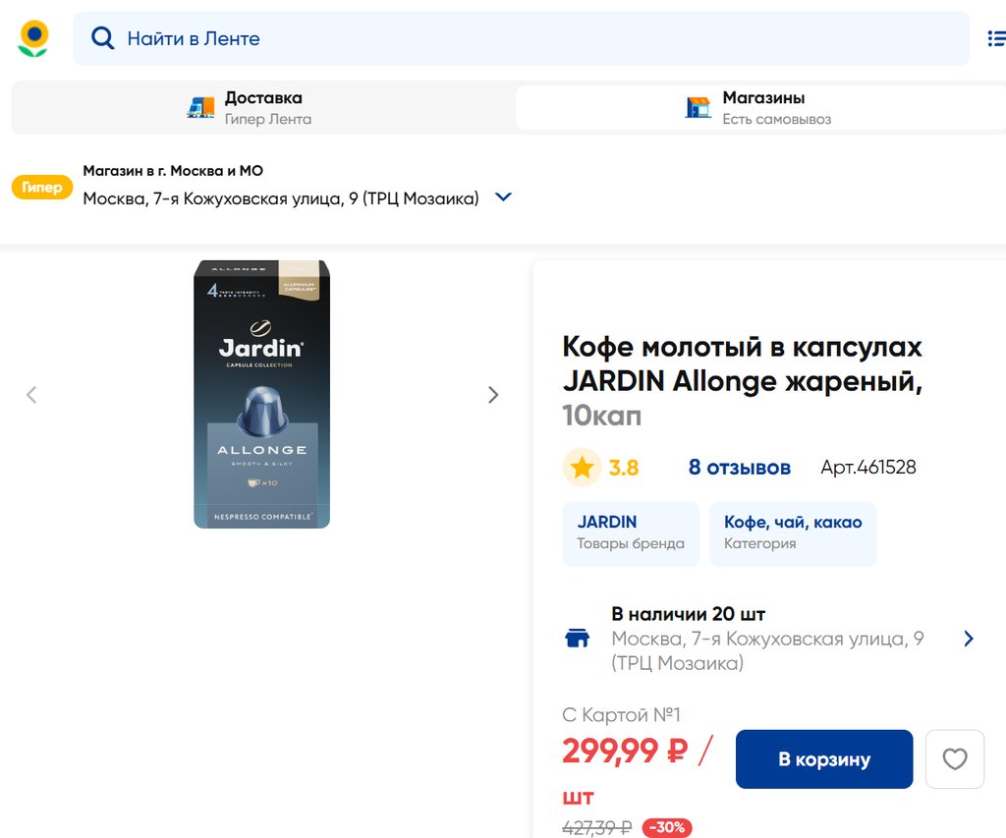Open Кофе, чай, какао category
This screenshot has width=1006, height=838.
pyautogui.click(x=792, y=533)
